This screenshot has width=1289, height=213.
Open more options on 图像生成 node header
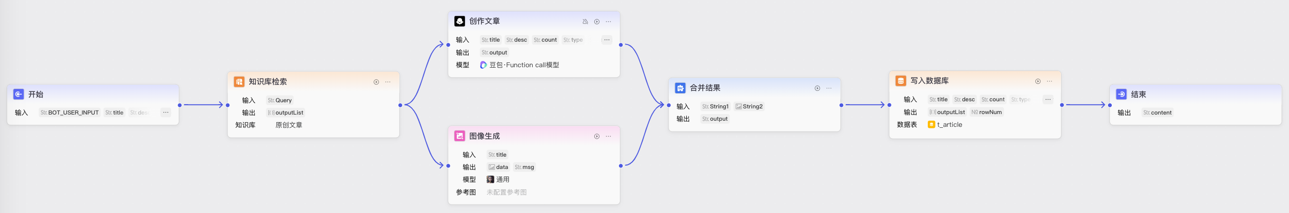pyautogui.click(x=608, y=136)
